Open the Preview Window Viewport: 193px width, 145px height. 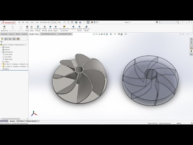(x=45, y=29)
